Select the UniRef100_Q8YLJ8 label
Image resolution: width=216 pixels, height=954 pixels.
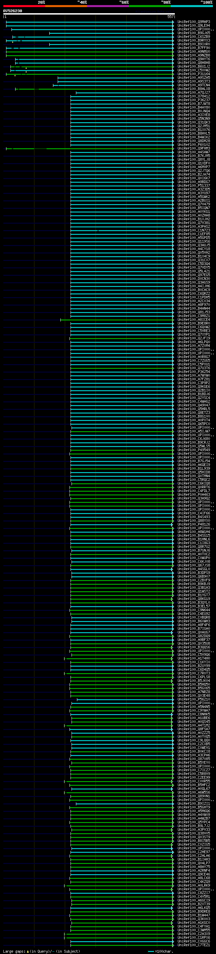(x=193, y=160)
